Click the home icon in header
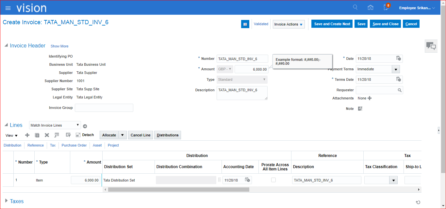446x209 pixels. click(x=370, y=8)
